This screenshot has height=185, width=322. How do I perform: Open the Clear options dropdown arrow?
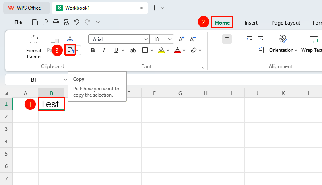[x=200, y=50]
